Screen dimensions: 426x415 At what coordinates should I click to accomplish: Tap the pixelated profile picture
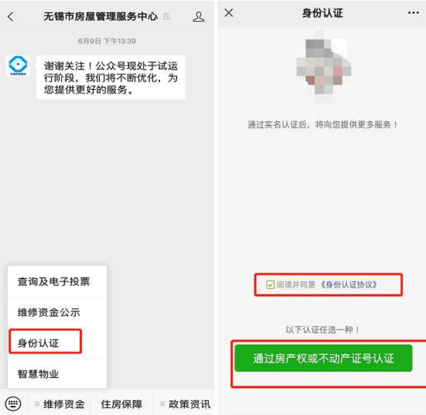pos(324,67)
